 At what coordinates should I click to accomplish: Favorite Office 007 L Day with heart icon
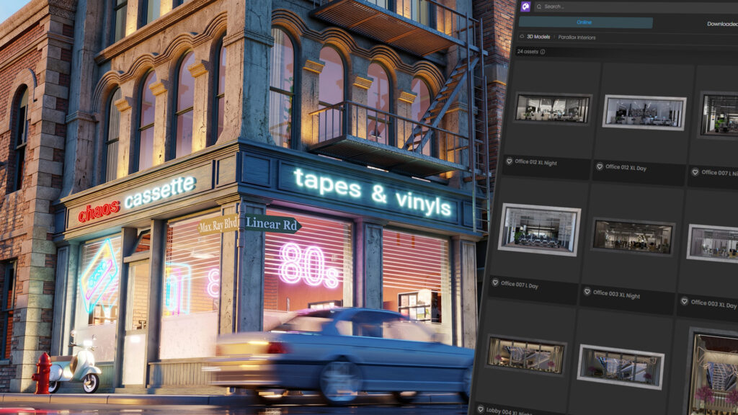coord(495,282)
